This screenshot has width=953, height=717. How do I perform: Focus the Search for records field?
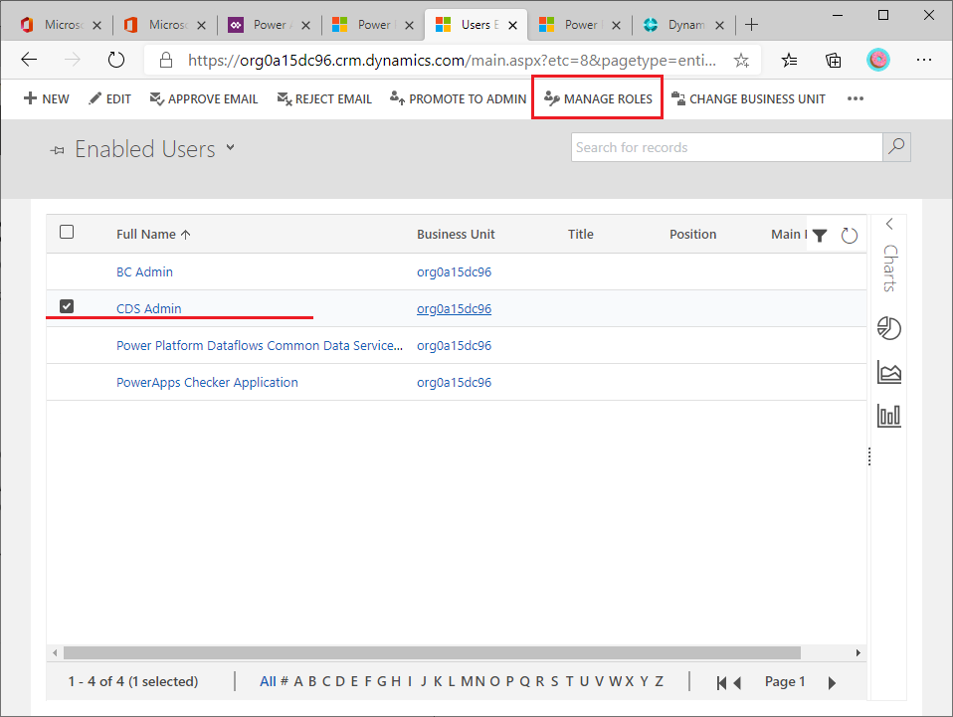pos(727,147)
